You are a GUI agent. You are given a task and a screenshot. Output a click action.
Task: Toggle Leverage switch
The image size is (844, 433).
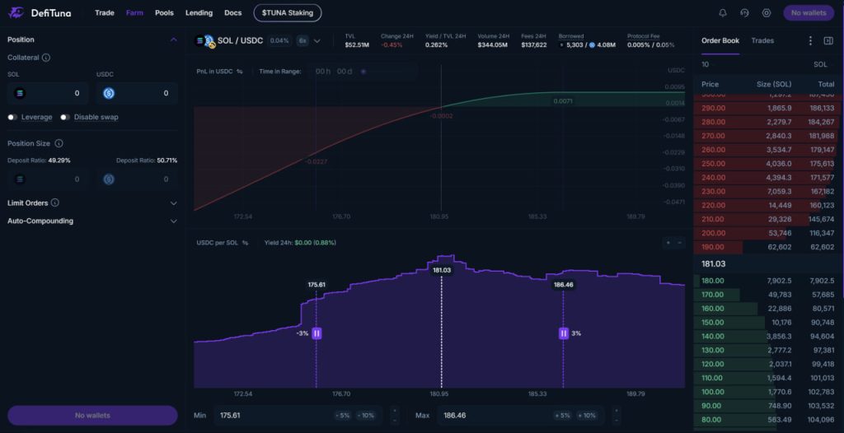[12, 117]
